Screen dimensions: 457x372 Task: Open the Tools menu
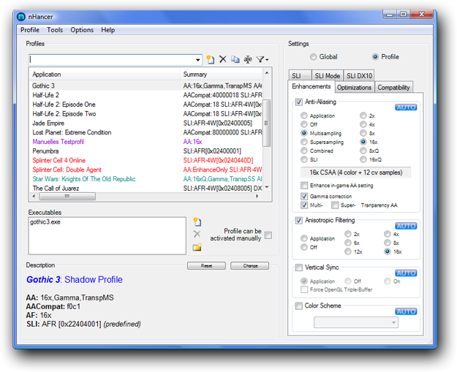pyautogui.click(x=55, y=30)
